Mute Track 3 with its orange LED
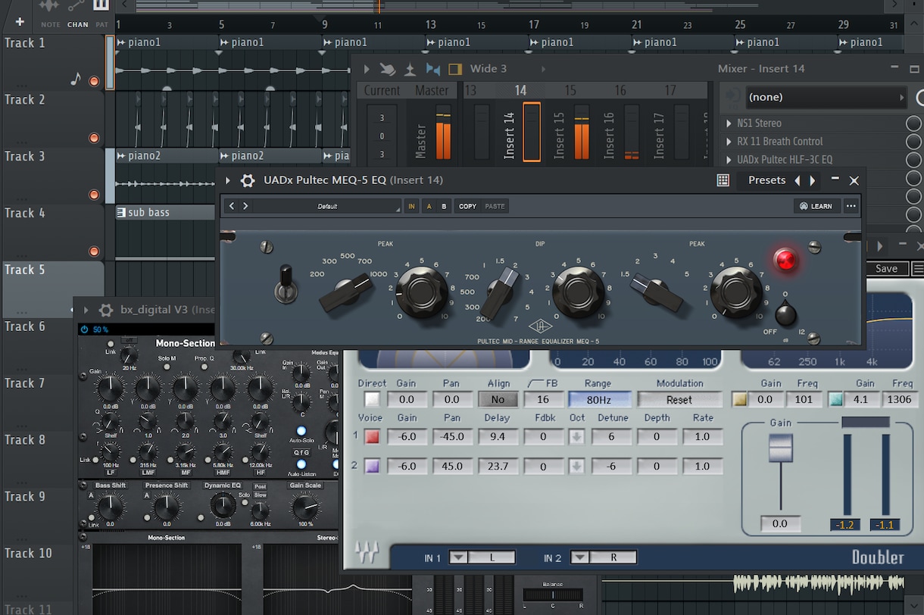Image resolution: width=924 pixels, height=615 pixels. (94, 195)
